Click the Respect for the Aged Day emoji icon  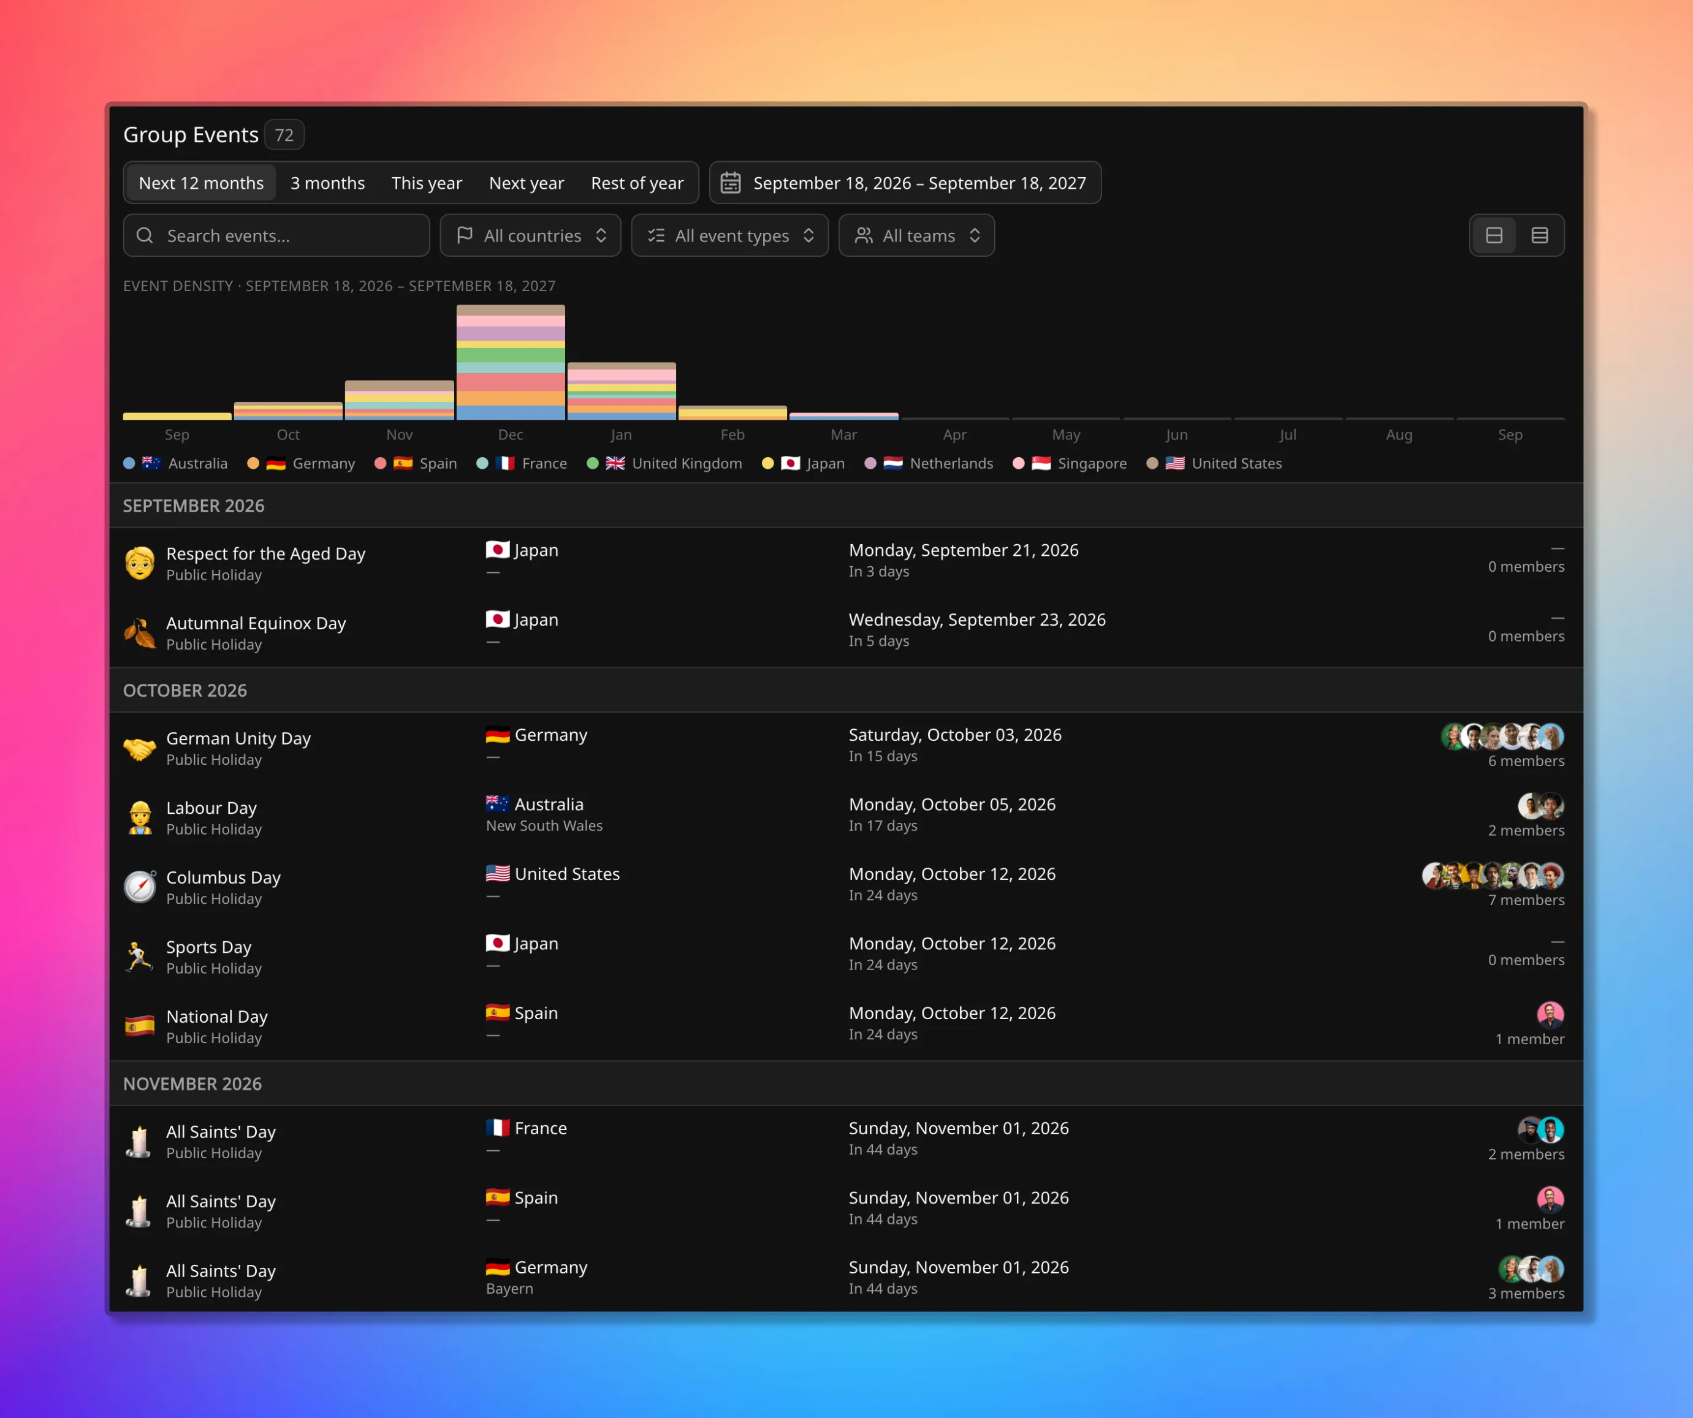coord(140,563)
